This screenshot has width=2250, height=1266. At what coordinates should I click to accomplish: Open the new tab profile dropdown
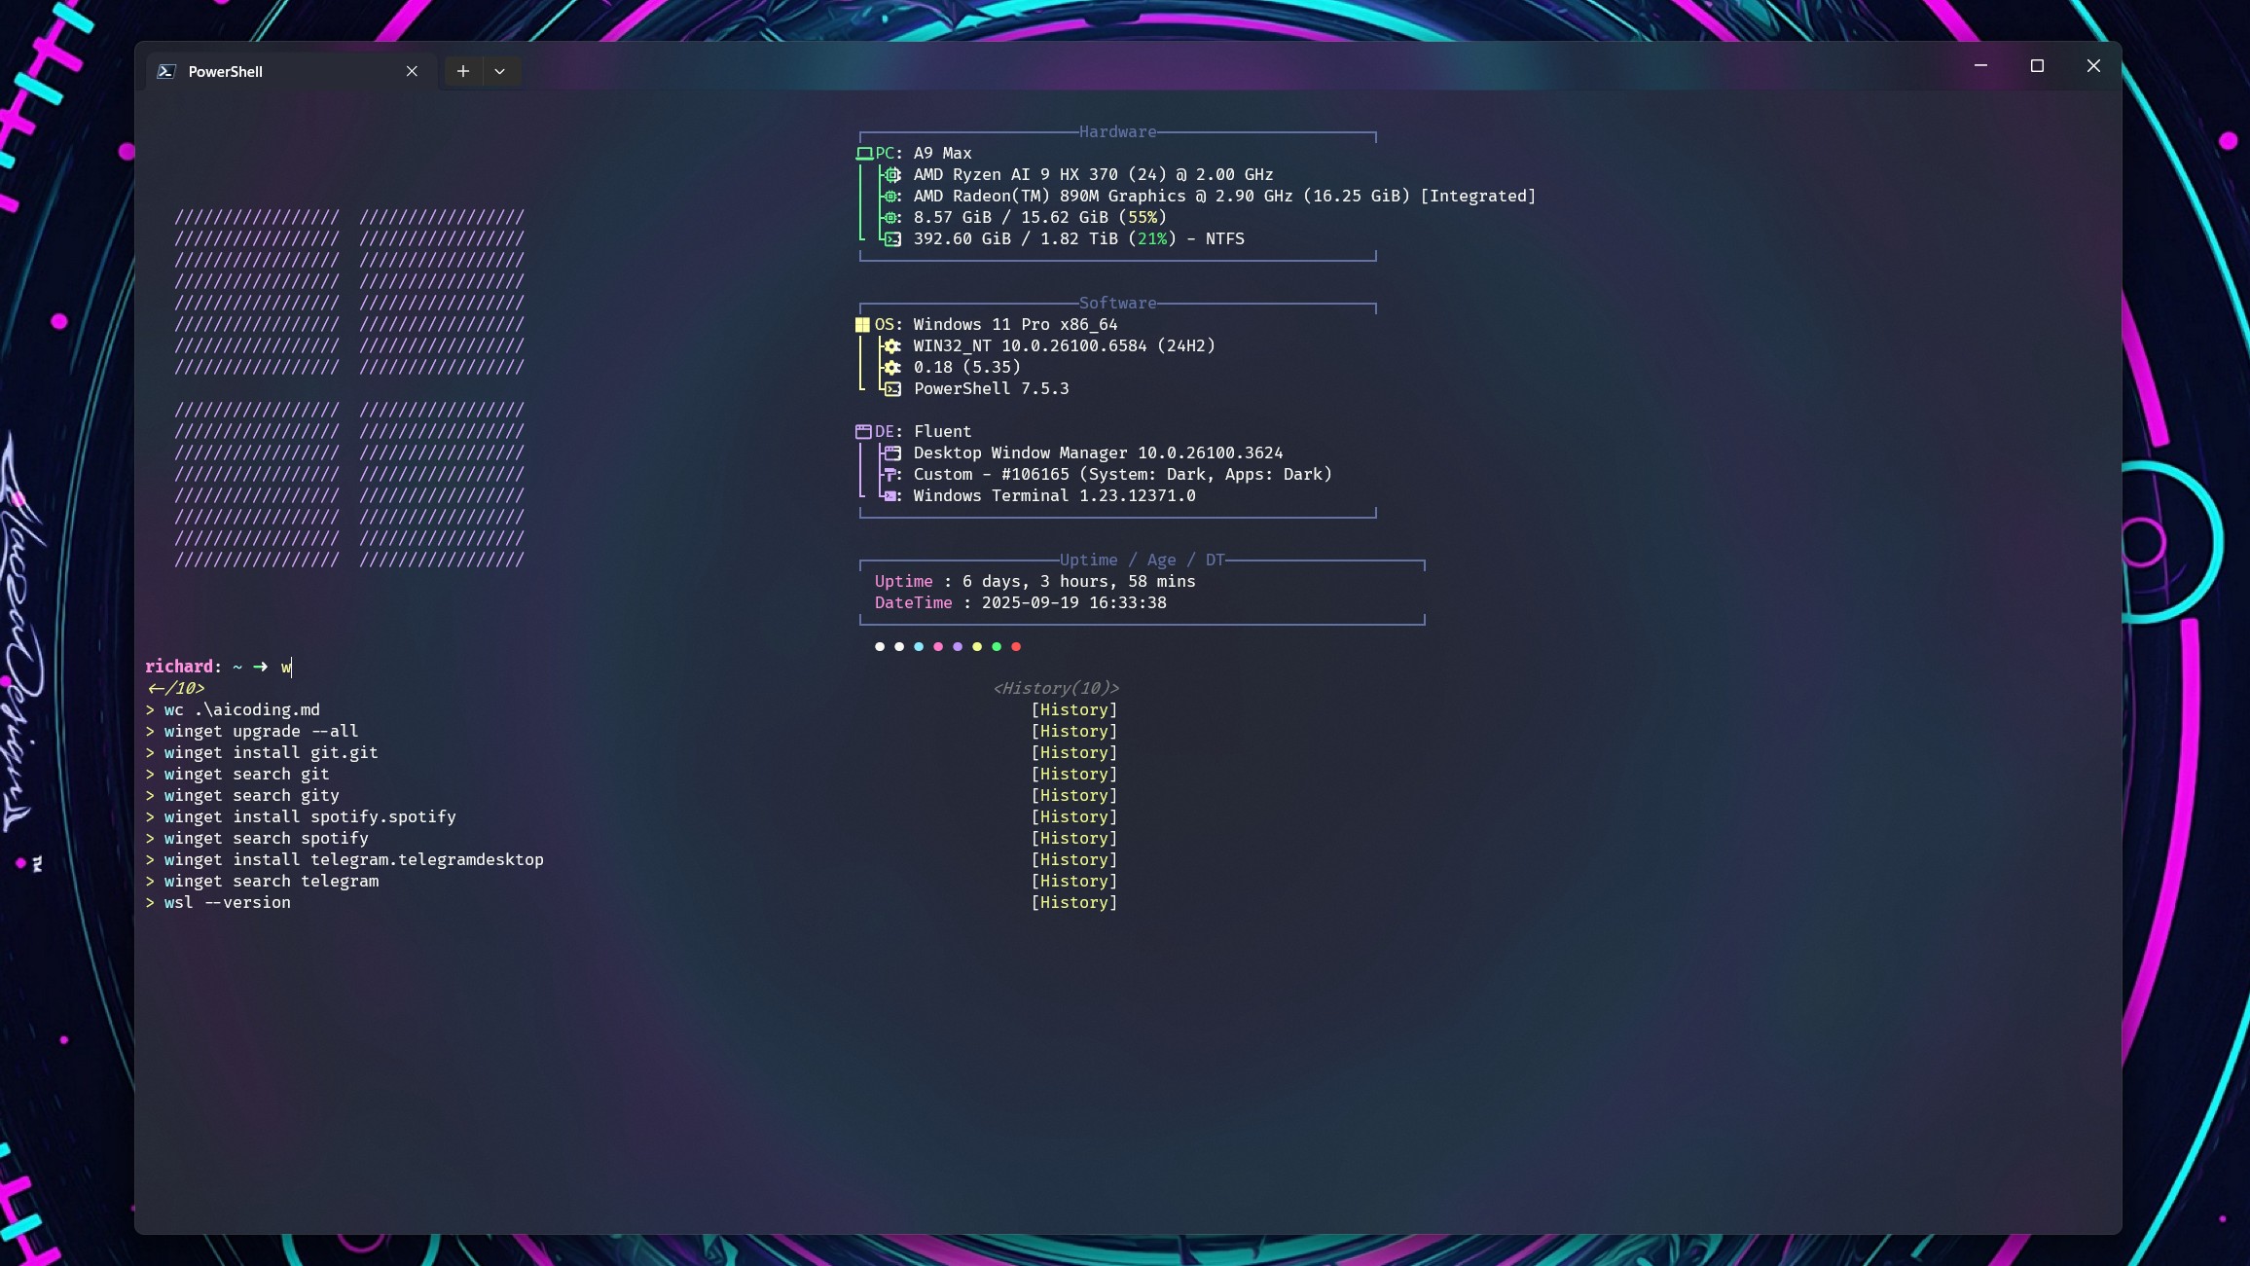499,71
